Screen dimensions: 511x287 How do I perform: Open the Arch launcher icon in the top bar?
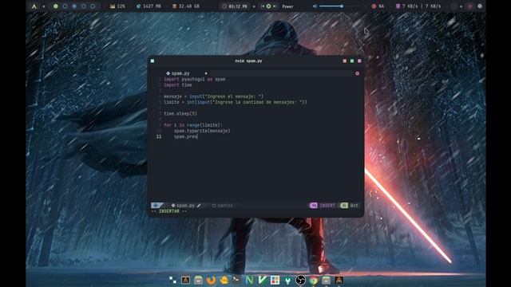(34, 6)
